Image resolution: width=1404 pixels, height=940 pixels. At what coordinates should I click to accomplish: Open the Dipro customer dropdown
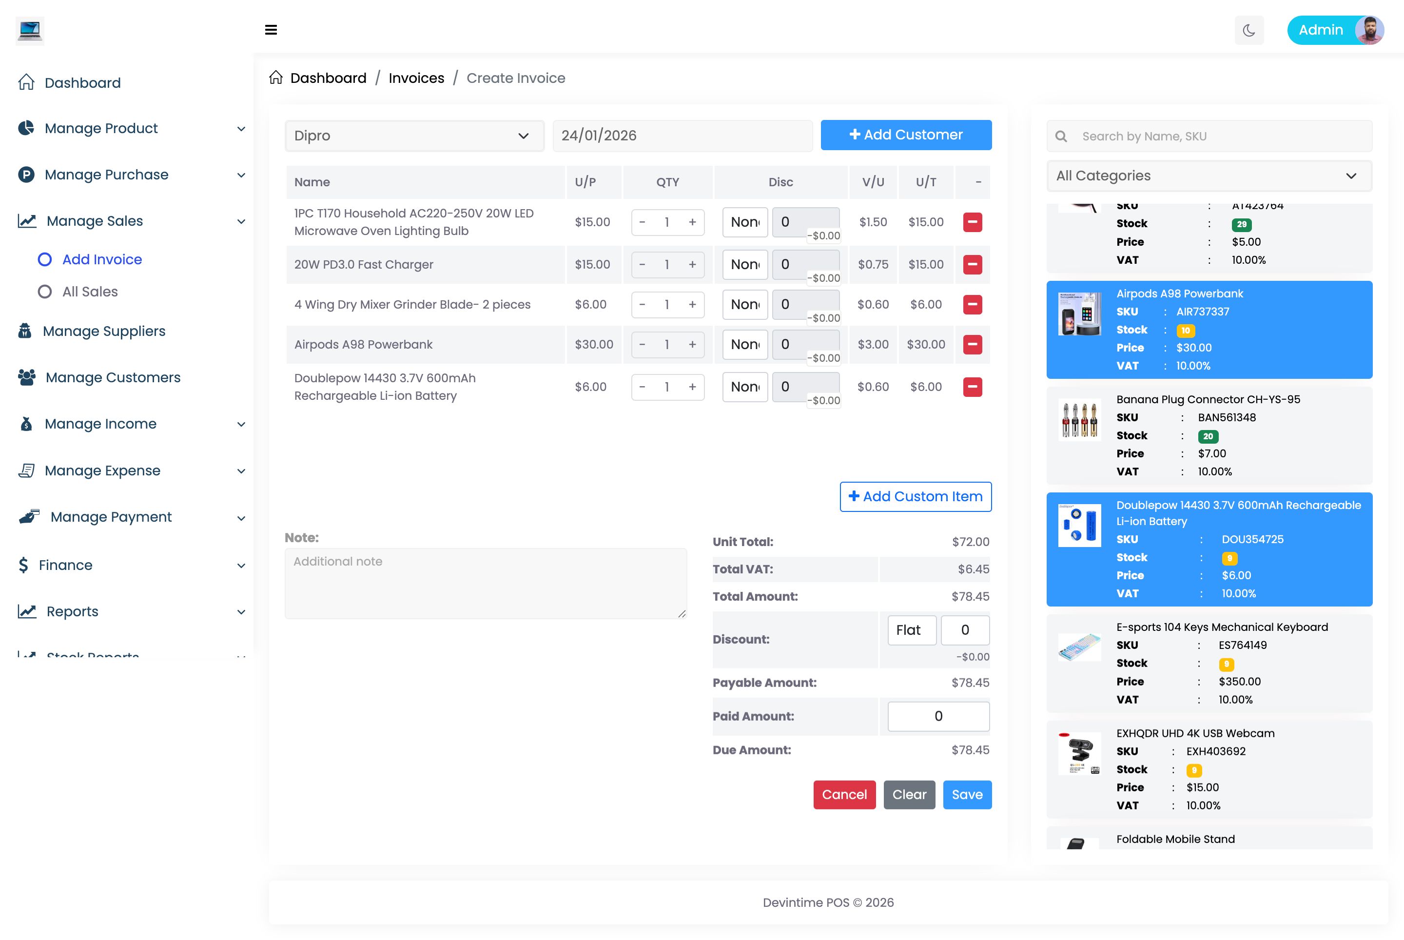pos(414,136)
